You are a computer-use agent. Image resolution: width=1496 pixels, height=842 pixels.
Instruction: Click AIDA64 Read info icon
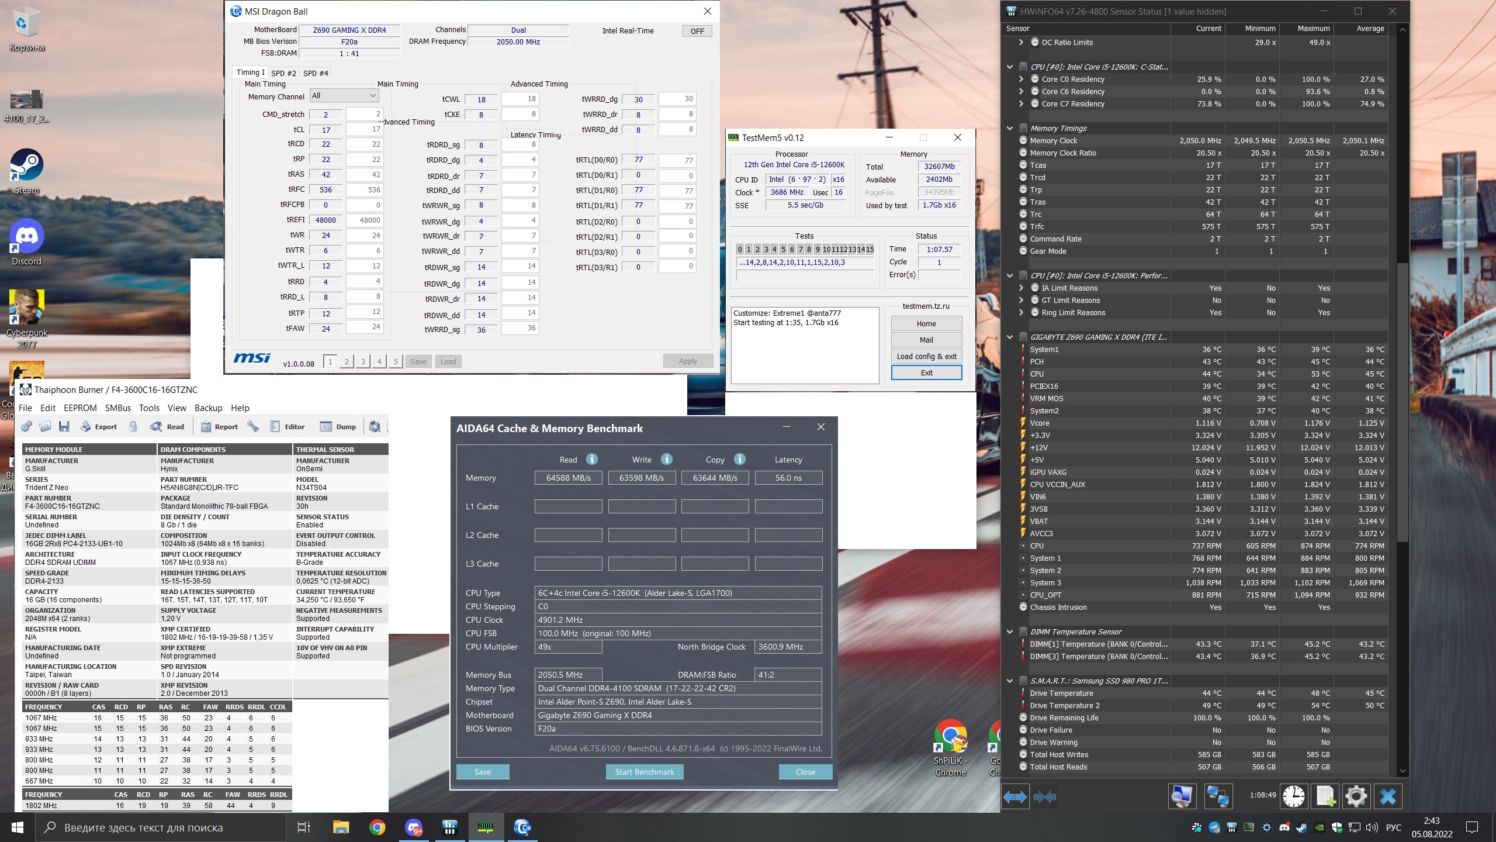tap(592, 459)
